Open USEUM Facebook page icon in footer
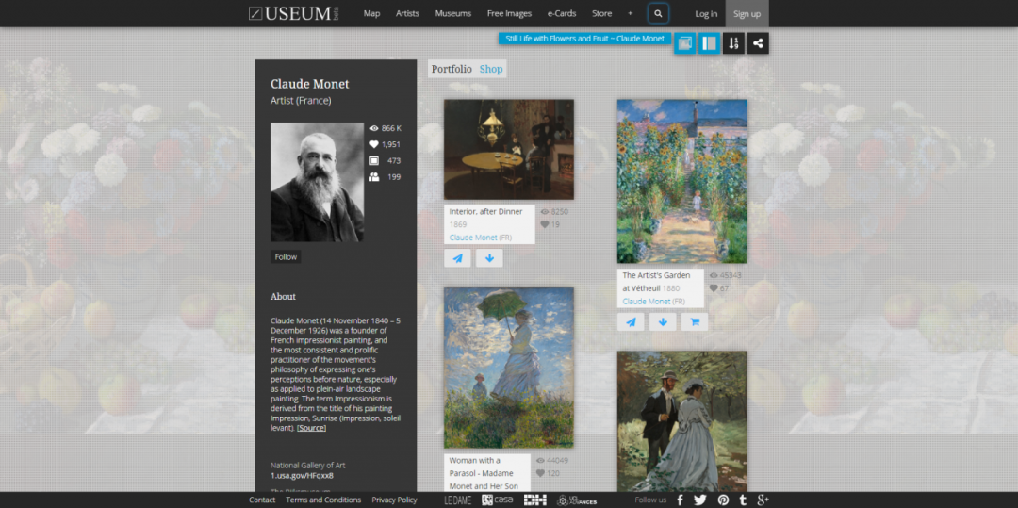The width and height of the screenshot is (1018, 508). (x=680, y=500)
